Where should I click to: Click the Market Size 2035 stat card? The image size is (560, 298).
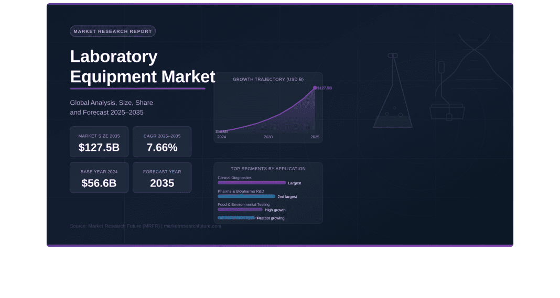click(x=99, y=142)
